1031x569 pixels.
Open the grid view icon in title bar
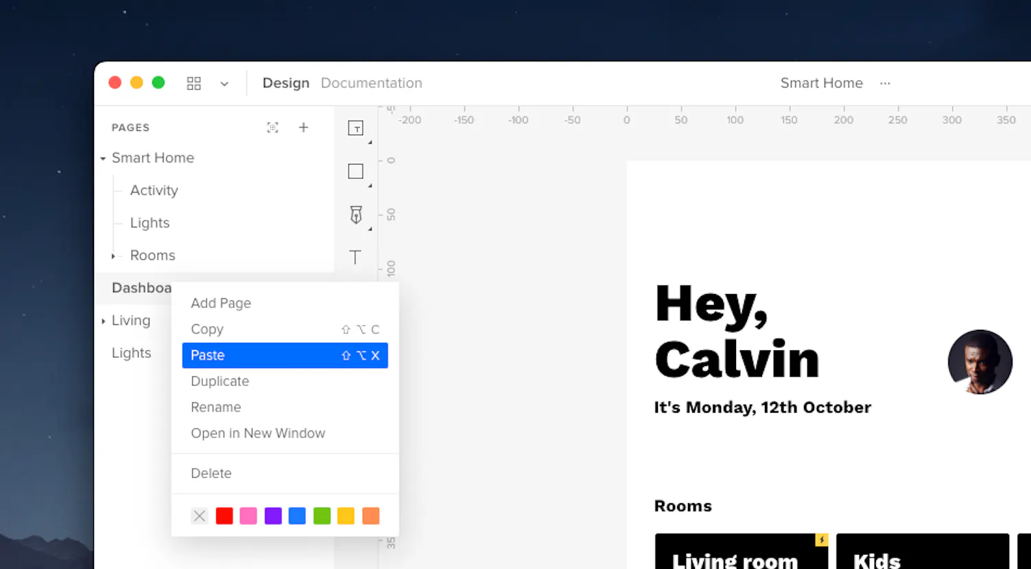click(x=194, y=84)
